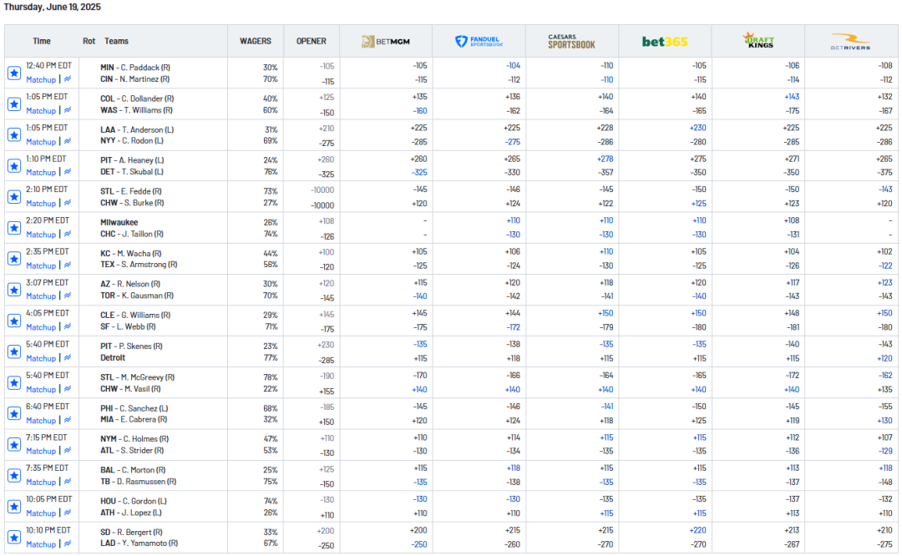
Task: Click the BetRivers logo in header
Action: tap(851, 41)
